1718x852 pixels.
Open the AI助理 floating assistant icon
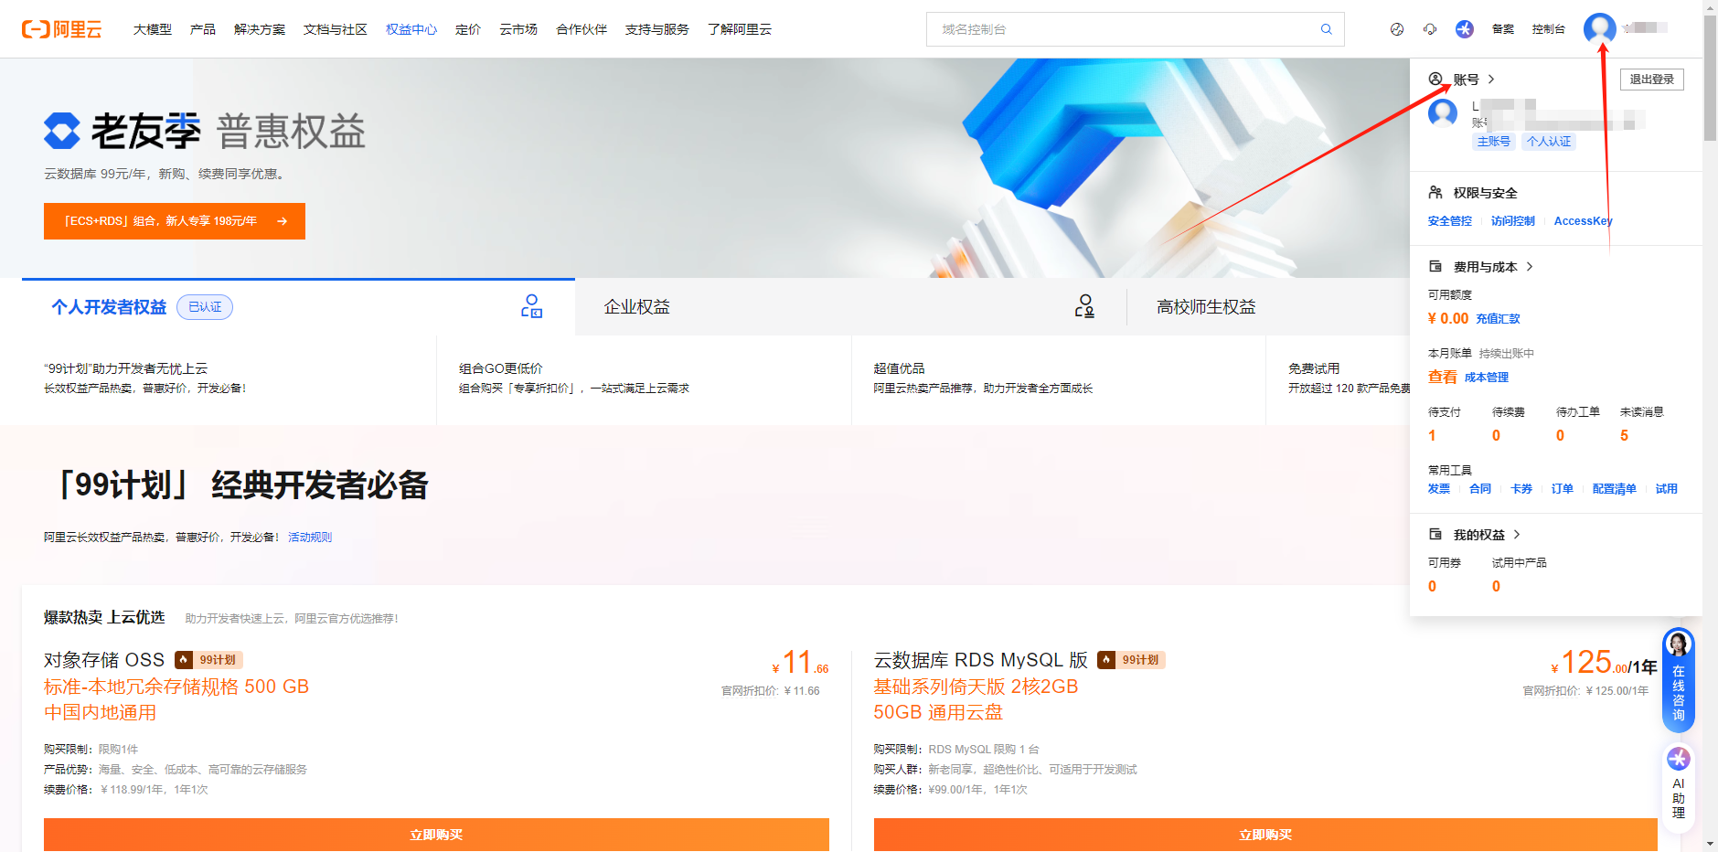pos(1678,759)
